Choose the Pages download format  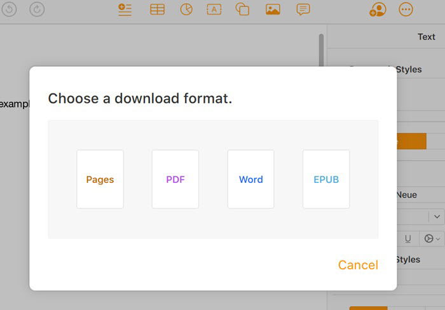(x=100, y=179)
